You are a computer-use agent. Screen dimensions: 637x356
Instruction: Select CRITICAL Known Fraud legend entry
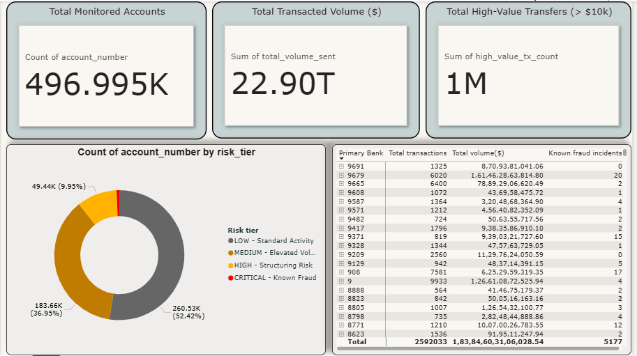tap(272, 278)
